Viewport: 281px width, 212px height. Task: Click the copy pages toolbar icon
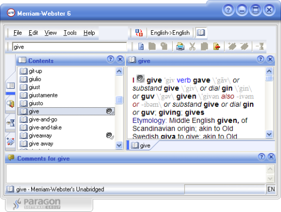(205, 46)
